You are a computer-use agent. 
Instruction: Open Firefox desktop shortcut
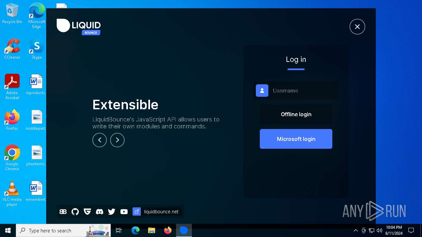[12, 120]
